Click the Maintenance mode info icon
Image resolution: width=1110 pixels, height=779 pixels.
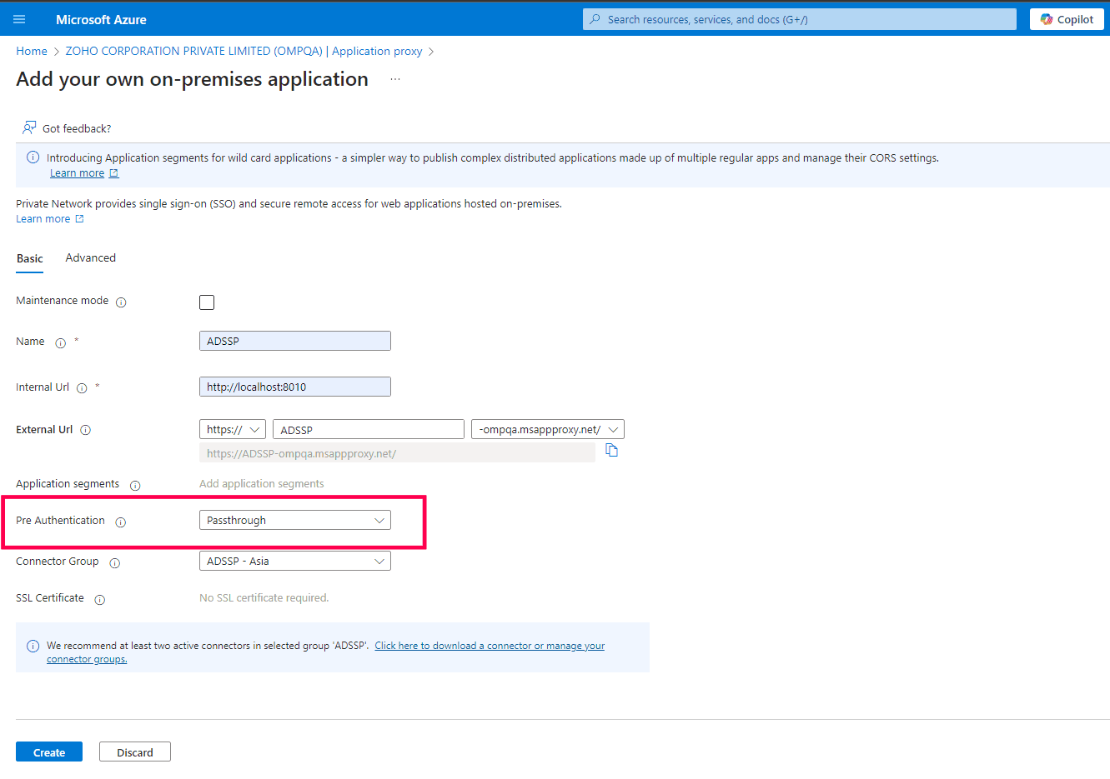click(x=121, y=302)
